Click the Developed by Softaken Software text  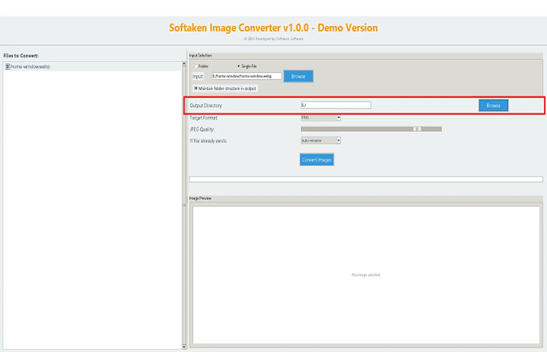click(x=273, y=39)
